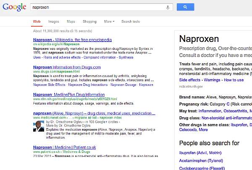Click the Google logo

coord(14,7)
